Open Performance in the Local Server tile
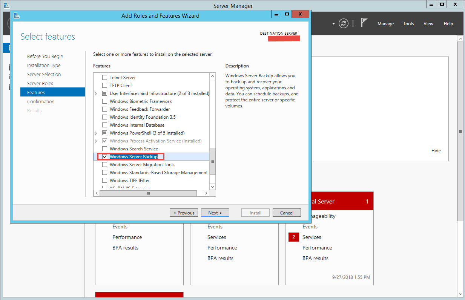The image size is (465, 300). coord(317,248)
